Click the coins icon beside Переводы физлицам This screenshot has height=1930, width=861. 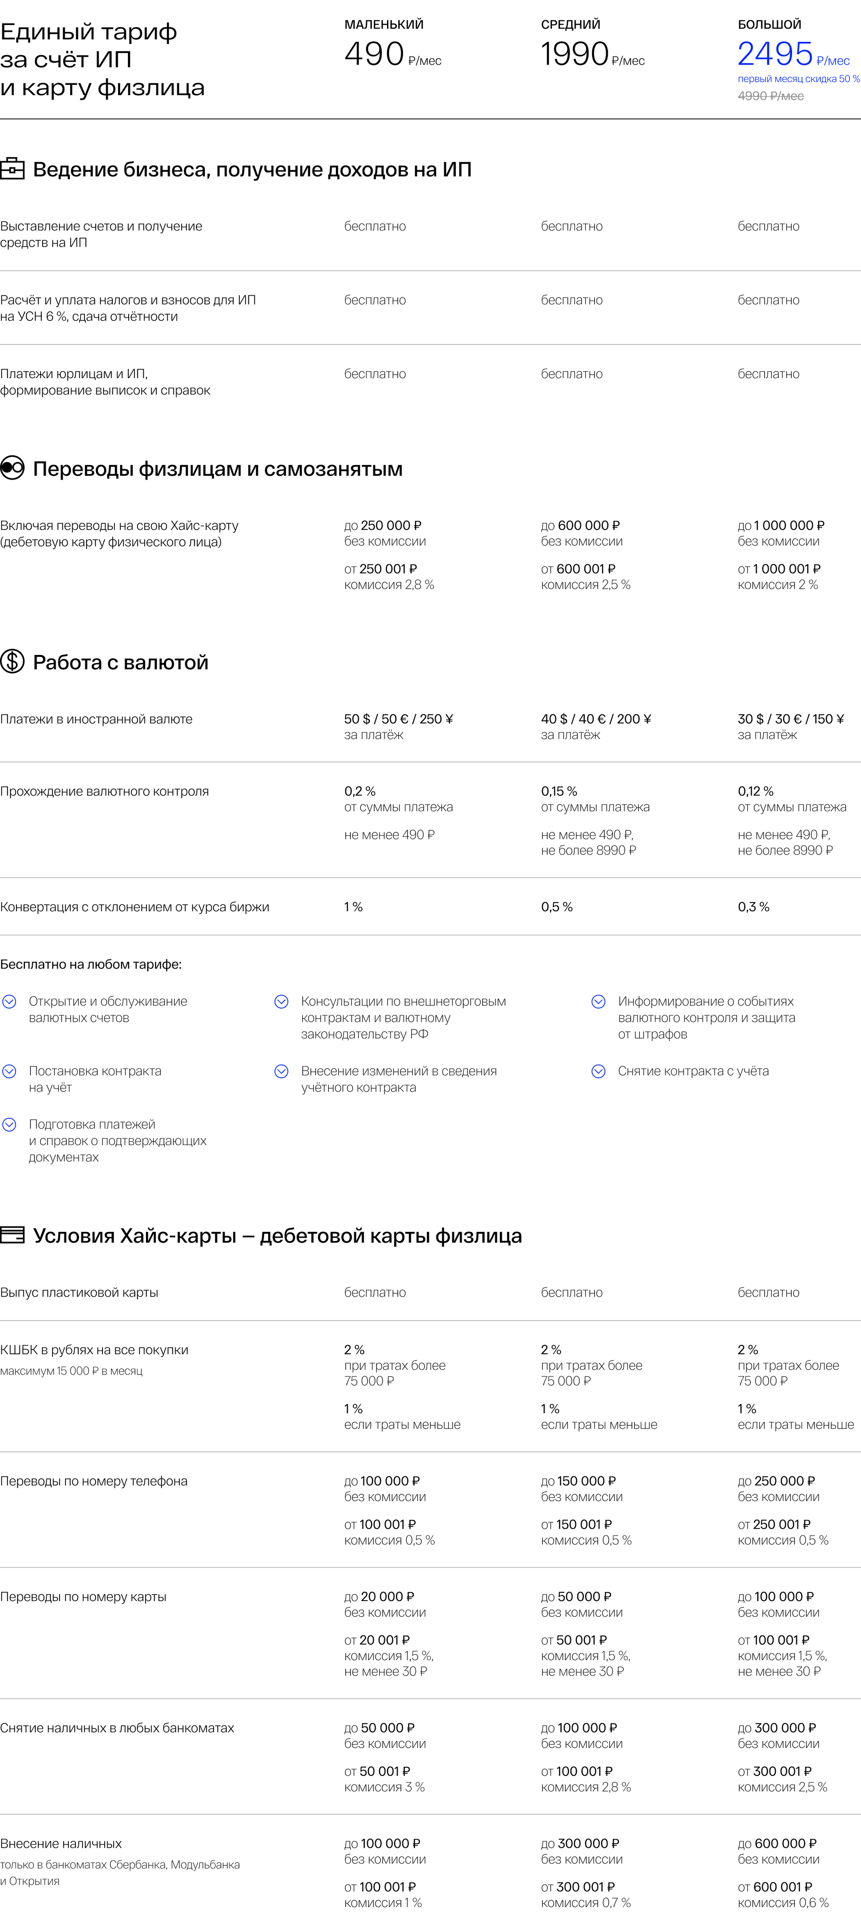12,468
